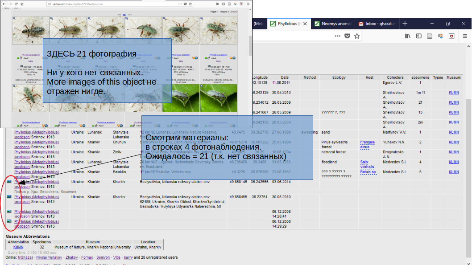472x265 pixels.
Task: Click the red shield extension icon
Action: (451, 37)
